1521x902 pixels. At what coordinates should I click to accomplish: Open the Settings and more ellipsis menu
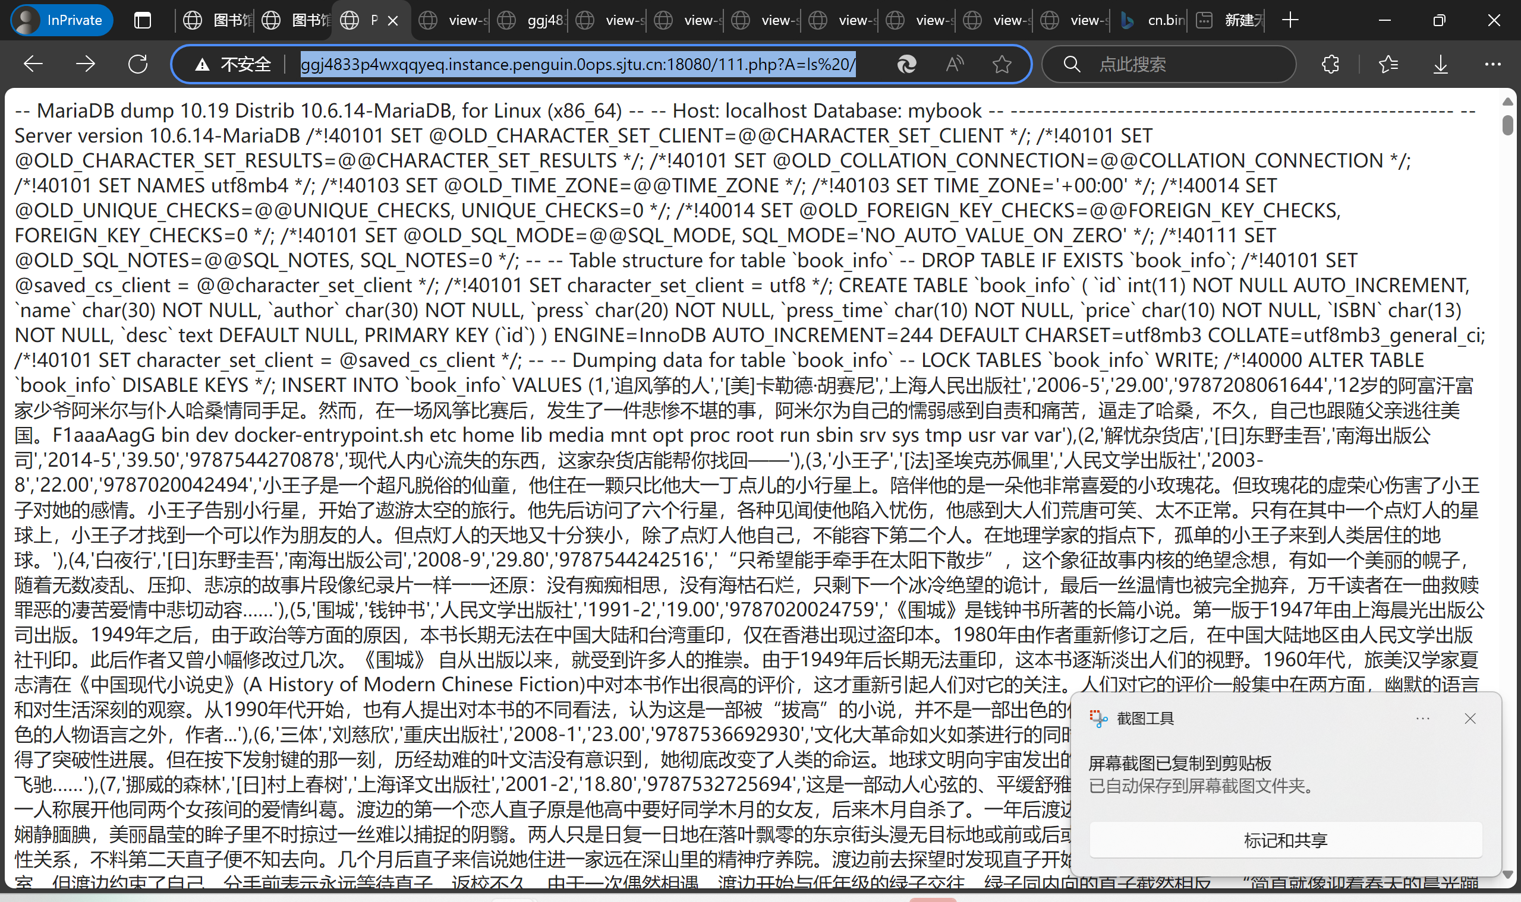(1492, 64)
